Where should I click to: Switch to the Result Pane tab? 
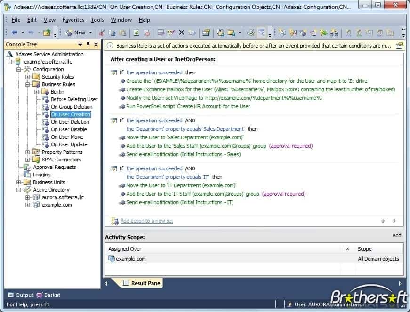click(141, 283)
